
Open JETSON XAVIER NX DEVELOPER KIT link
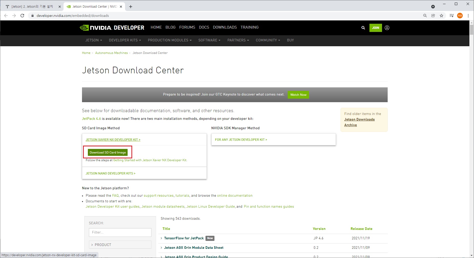(x=113, y=140)
